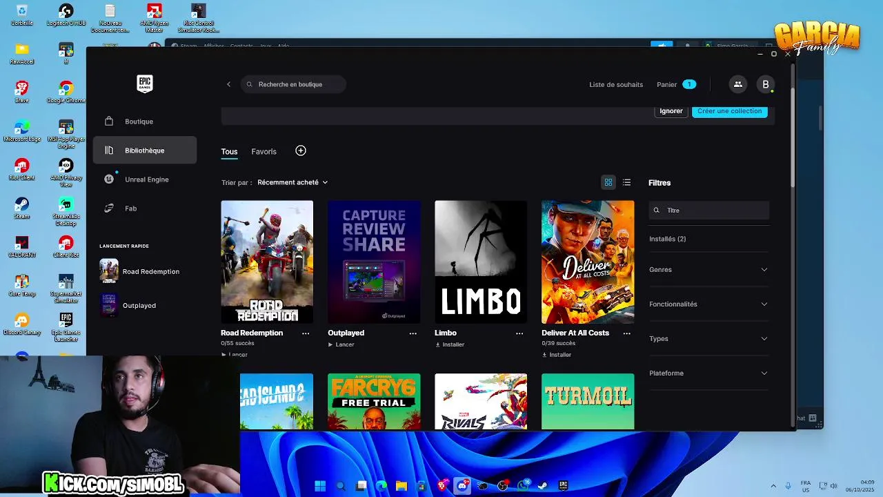Open Microsoft Edge desktop shortcut
The height and width of the screenshot is (497, 883).
click(22, 131)
